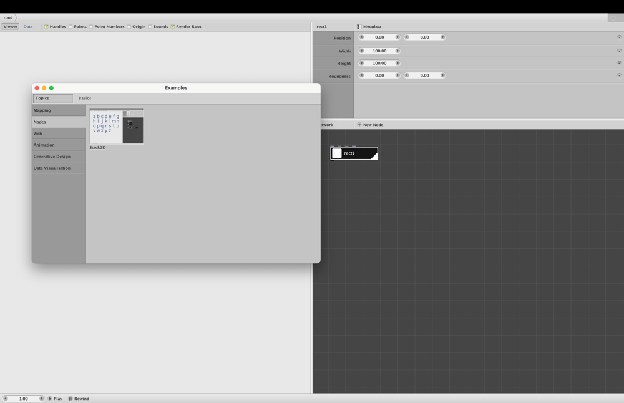Screen dimensions: 624x403
Task: Open the Position row options dropdown
Action: coord(619,37)
